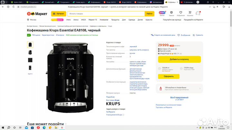Open the Каталог dropdown menu
Image resolution: width=232 pixels, height=130 pixels.
coord(59,14)
